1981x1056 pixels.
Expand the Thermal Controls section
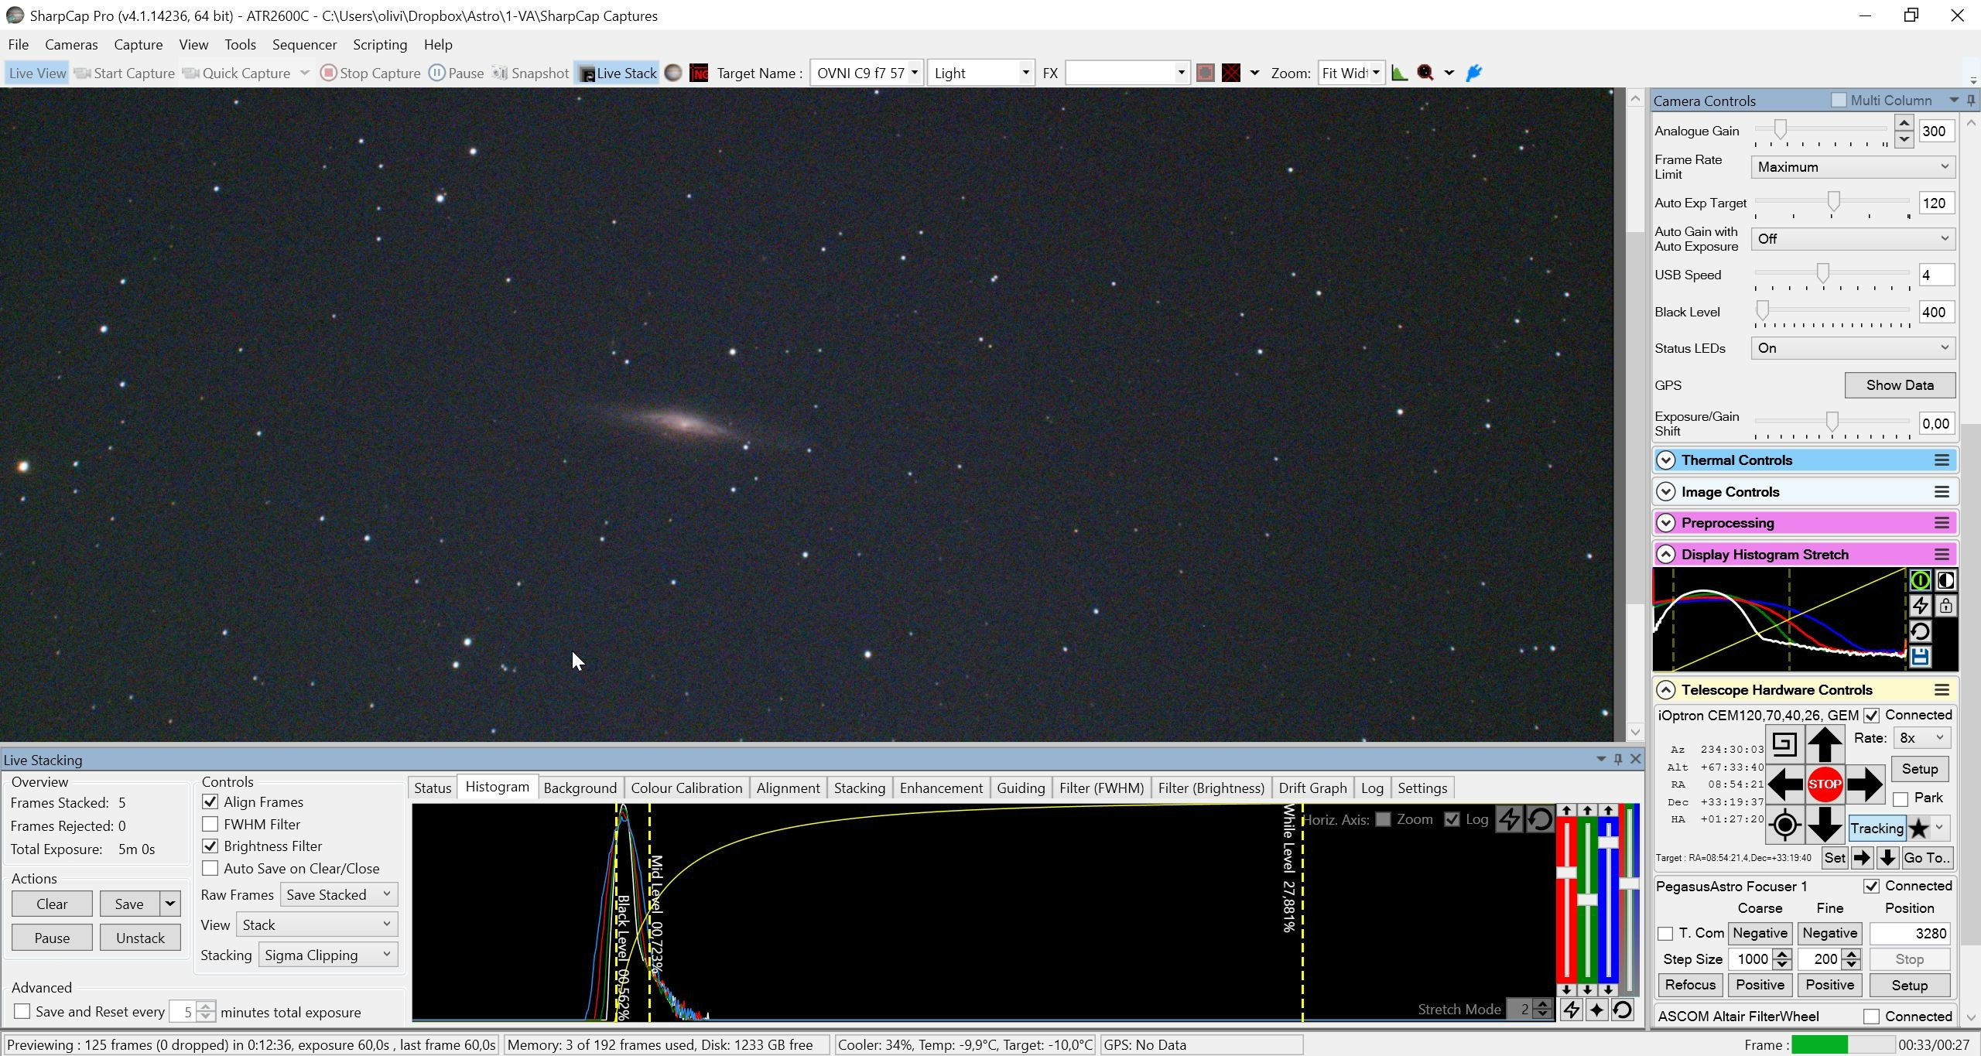[x=1666, y=460]
